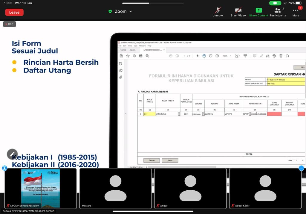Tap the REC recording indicator

pos(9,24)
